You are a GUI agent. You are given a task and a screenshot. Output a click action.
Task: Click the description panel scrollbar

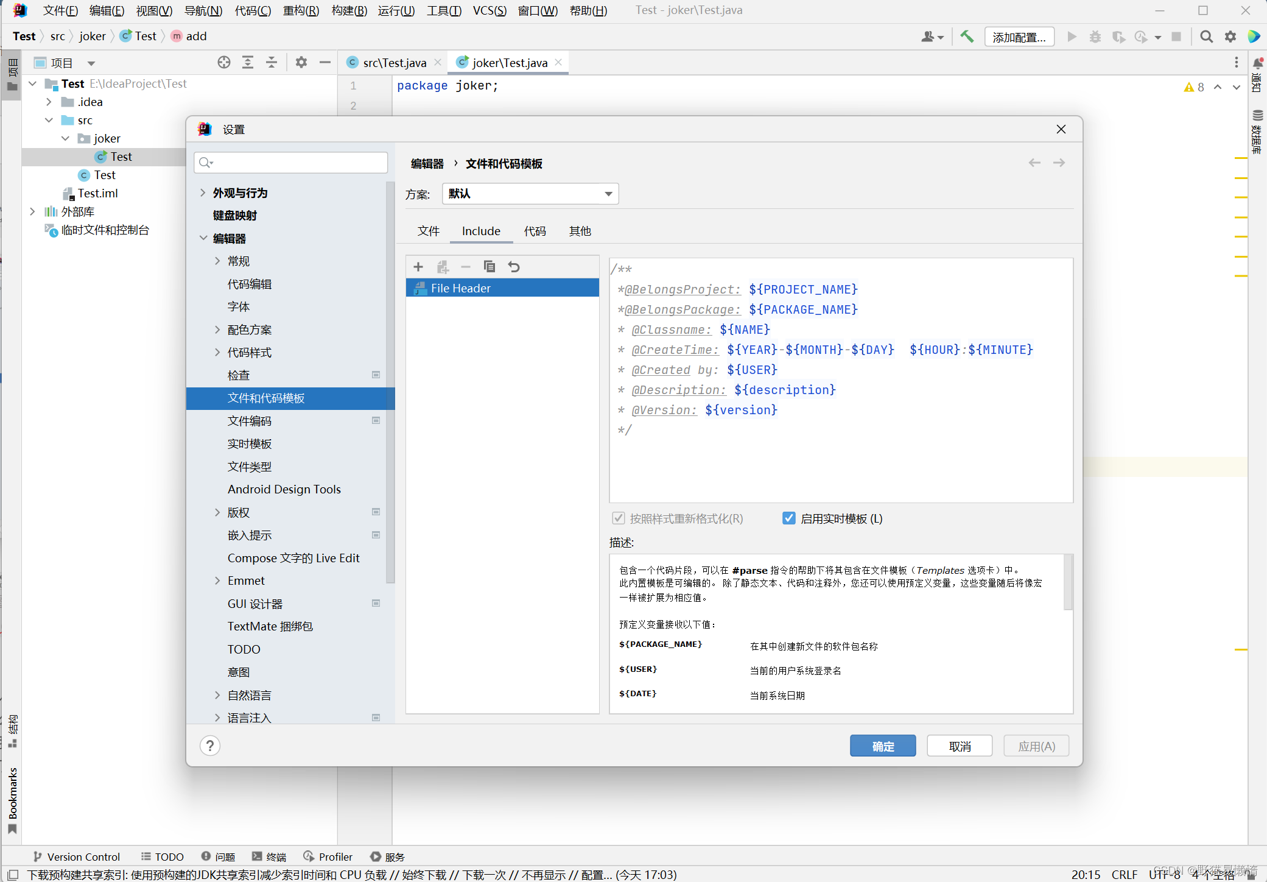[1067, 582]
